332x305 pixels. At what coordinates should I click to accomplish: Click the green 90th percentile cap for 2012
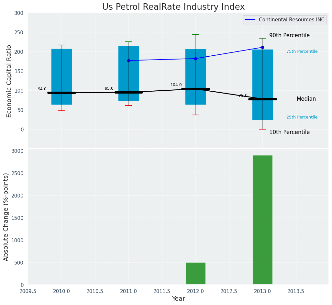point(195,34)
